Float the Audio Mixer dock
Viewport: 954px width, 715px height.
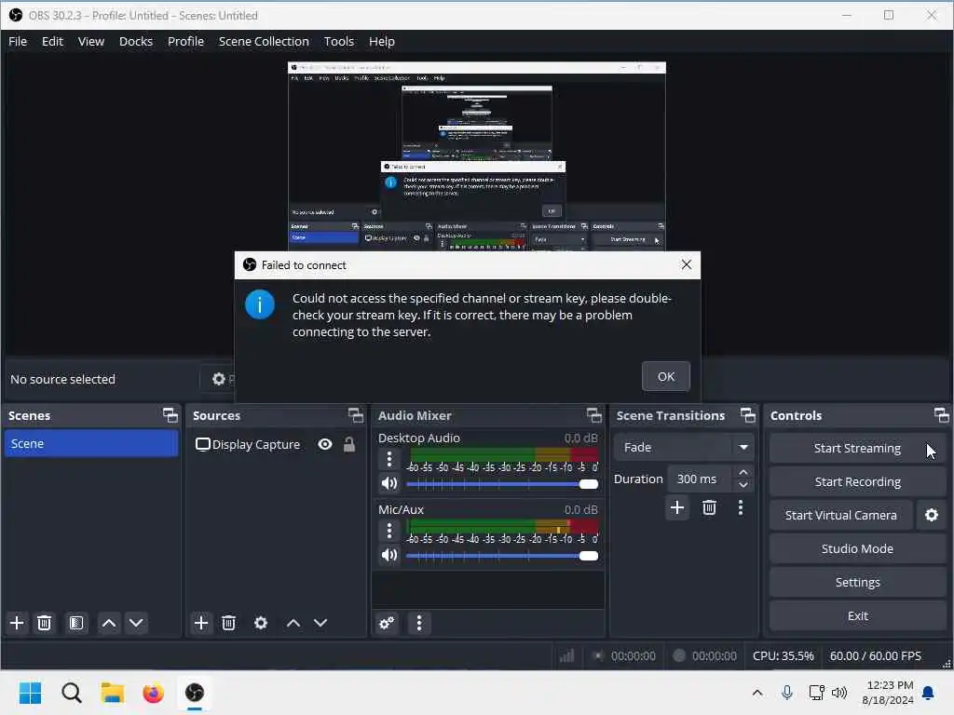pyautogui.click(x=593, y=415)
